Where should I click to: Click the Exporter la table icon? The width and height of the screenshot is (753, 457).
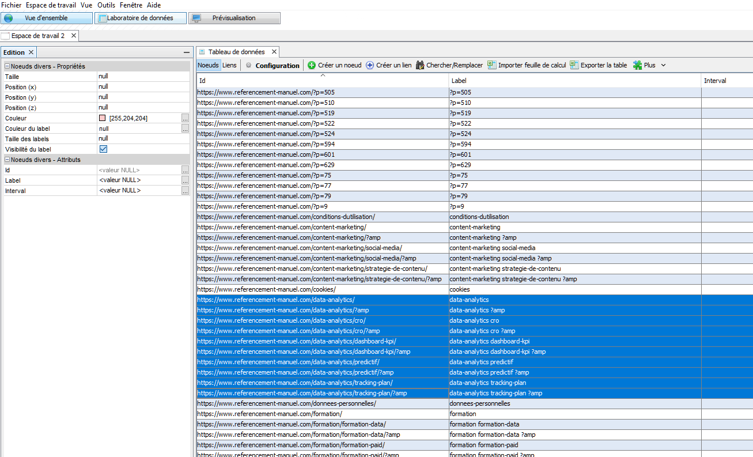click(574, 65)
